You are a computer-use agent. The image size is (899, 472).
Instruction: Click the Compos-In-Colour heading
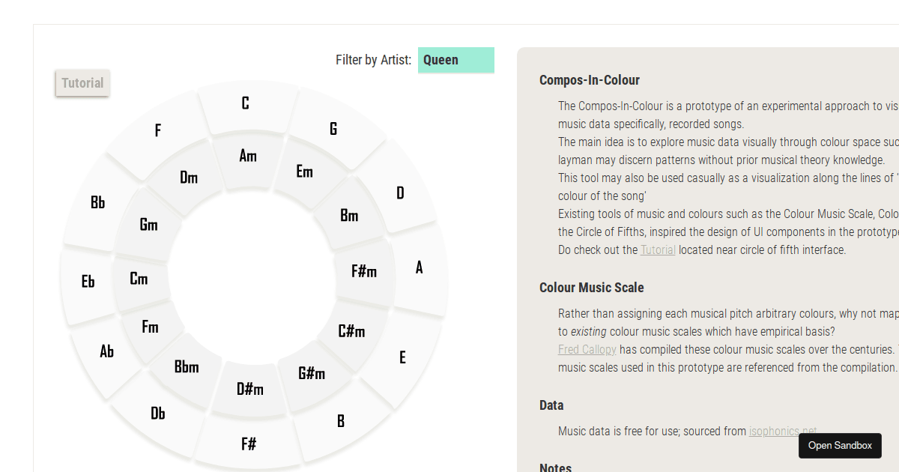click(x=590, y=80)
